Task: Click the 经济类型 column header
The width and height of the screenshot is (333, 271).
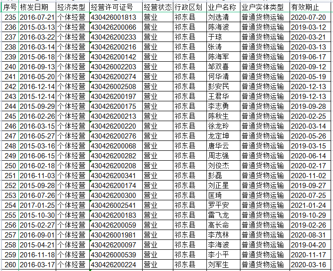Action: [72, 8]
